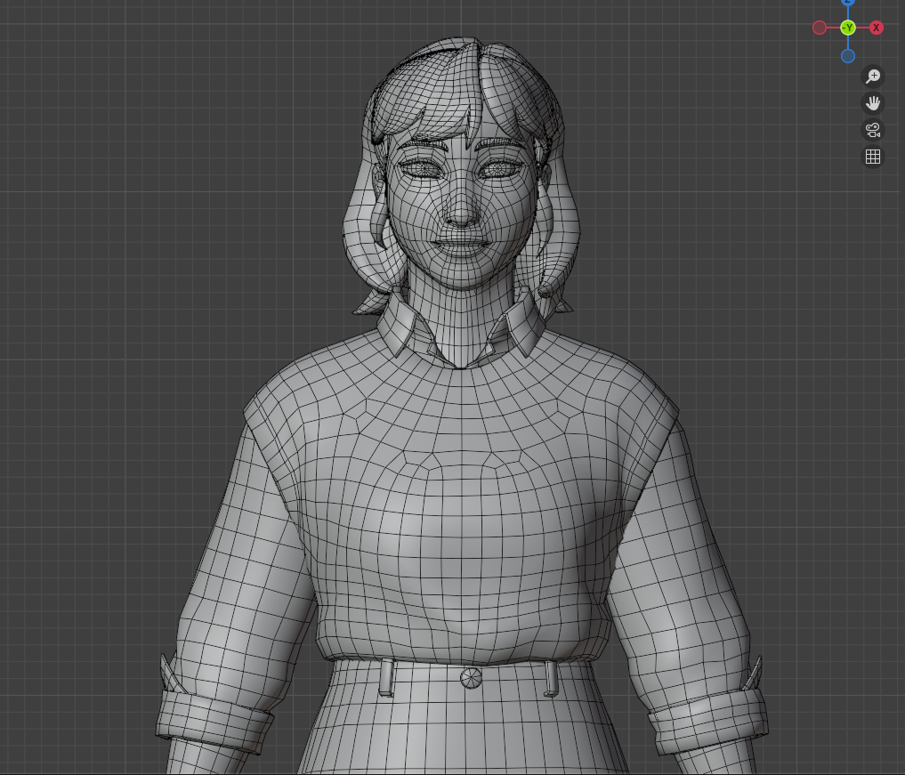Select the right belt loop on the waistband
The width and height of the screenshot is (905, 775).
point(551,678)
